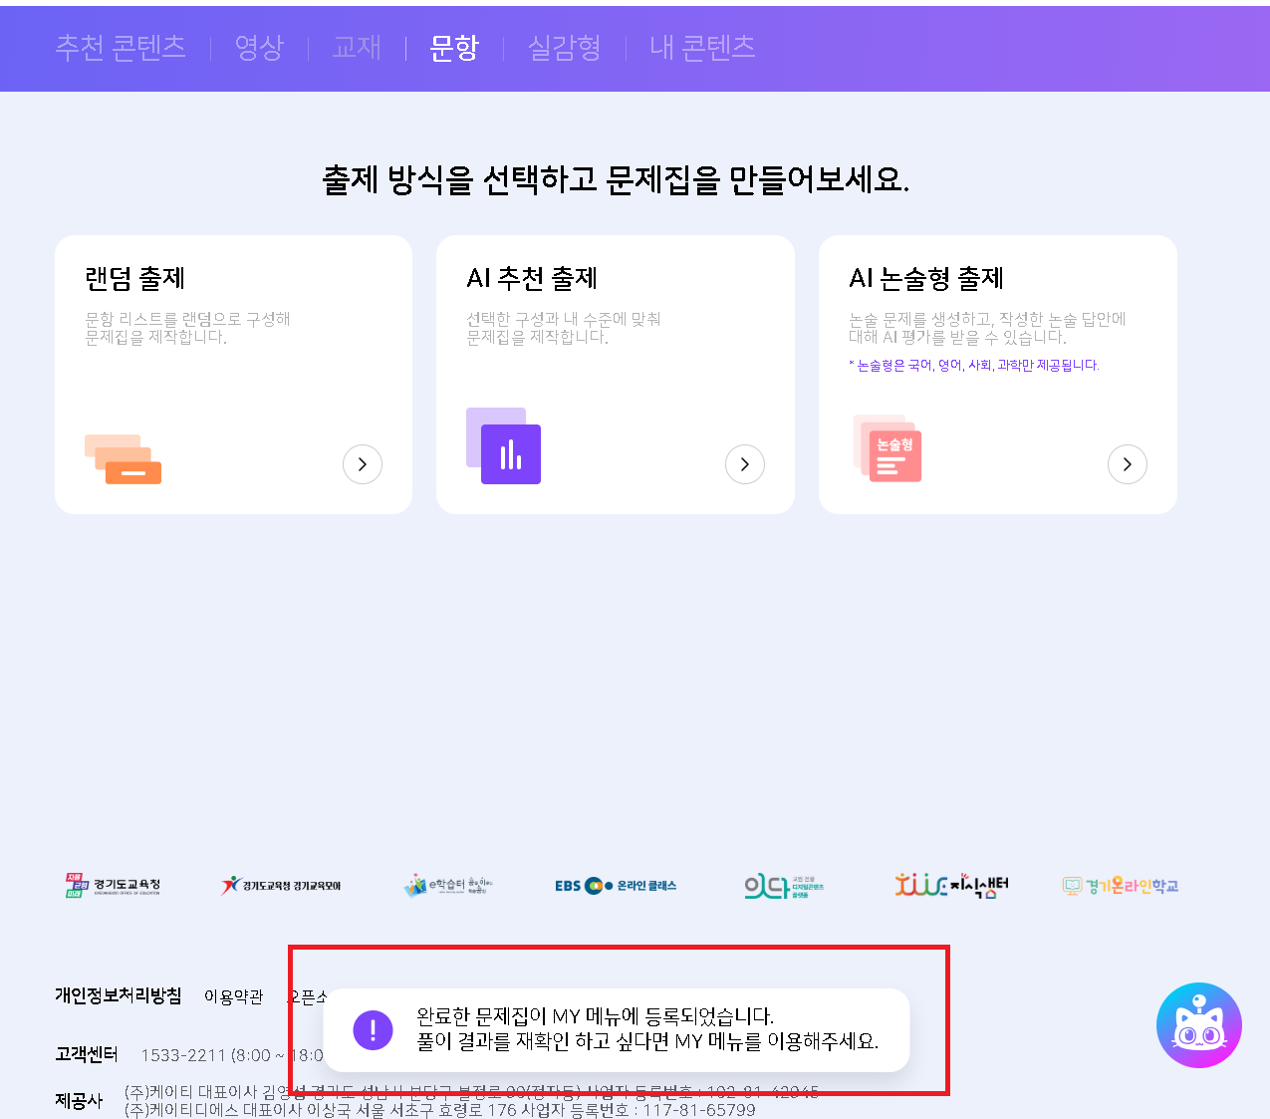Click the arrow button on AI 추천 출제 card

point(745,464)
